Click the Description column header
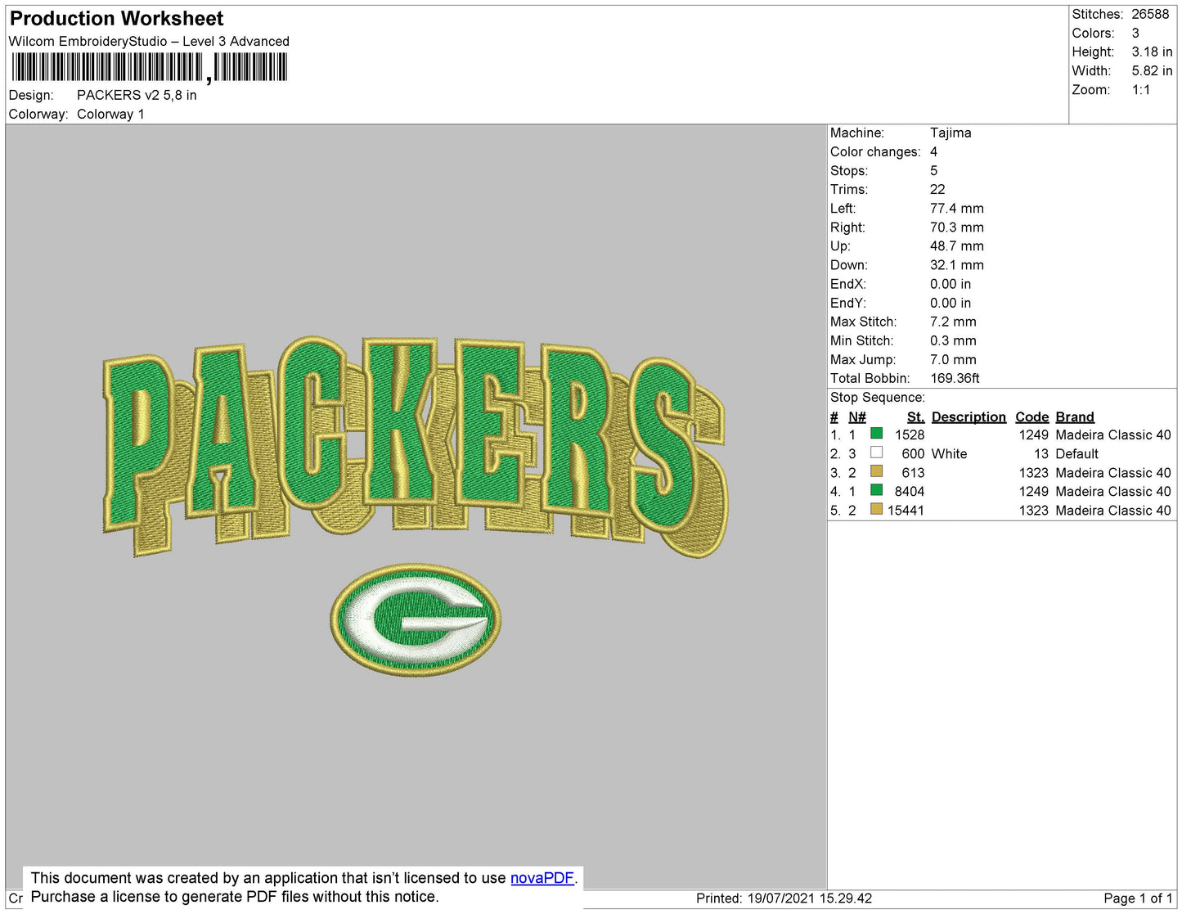 [x=969, y=416]
